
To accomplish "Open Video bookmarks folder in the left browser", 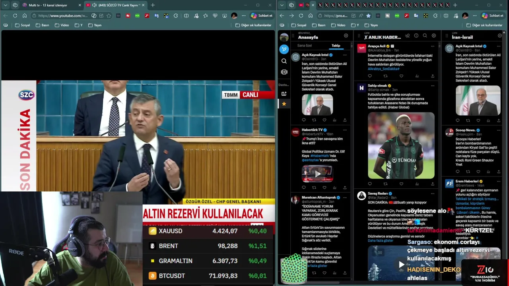I will click(x=62, y=25).
